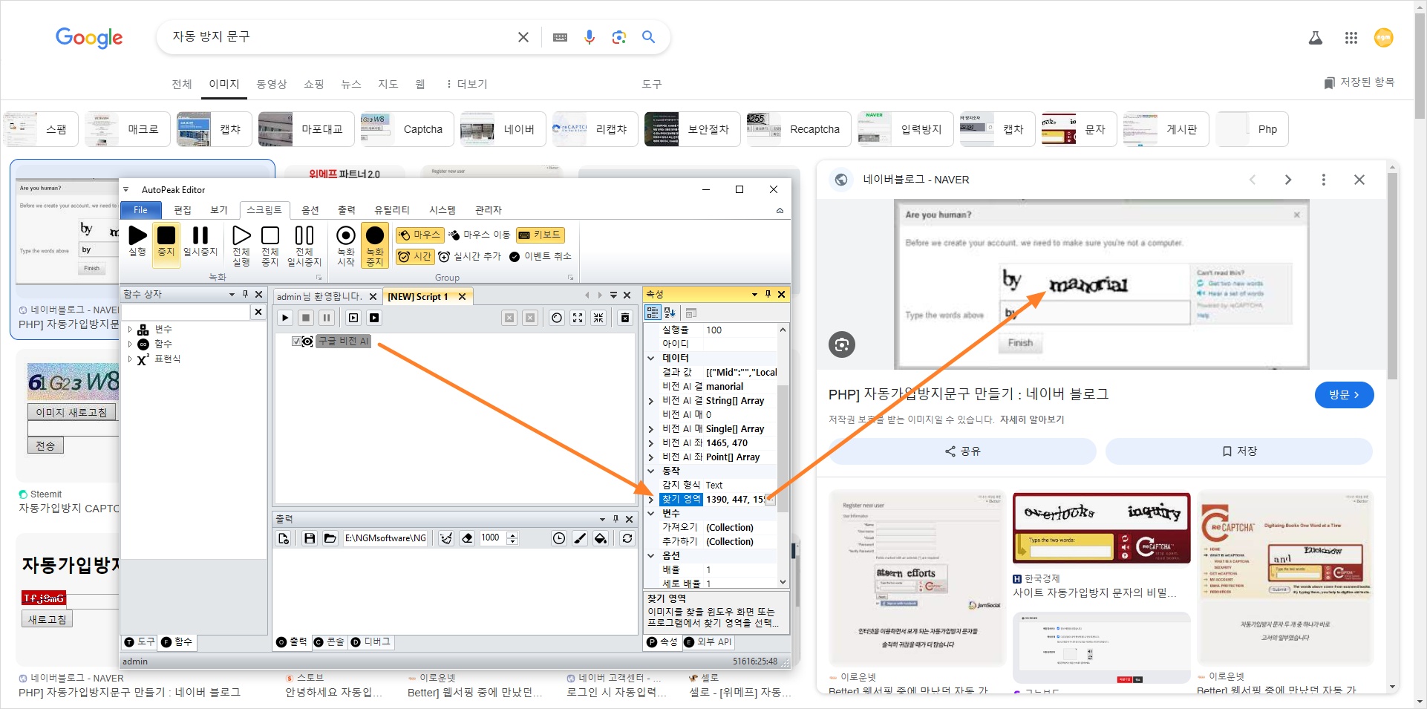Switch to the 관리자 ribbon tab

[x=489, y=210]
